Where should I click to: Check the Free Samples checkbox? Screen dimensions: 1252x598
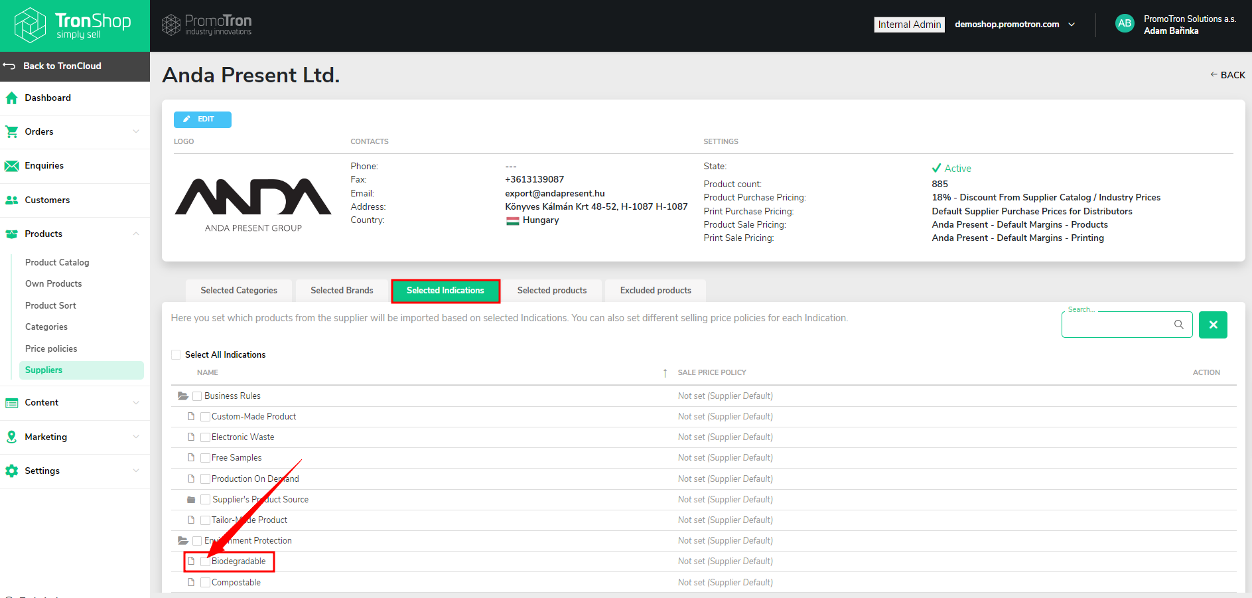(206, 458)
